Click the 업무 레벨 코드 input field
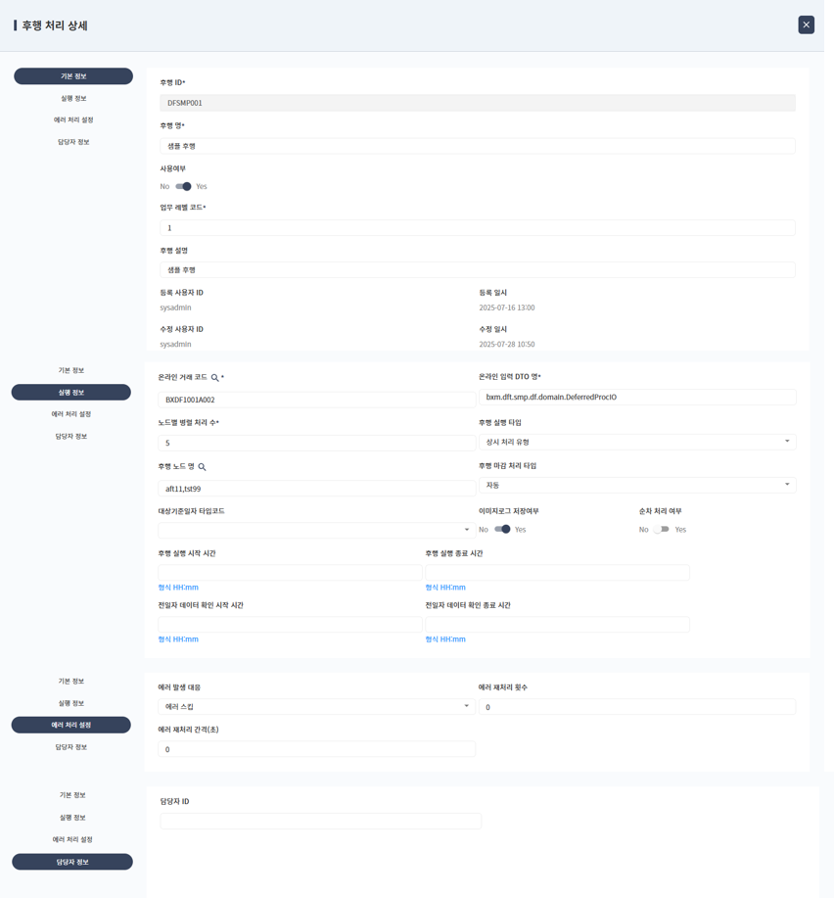This screenshot has height=898, width=834. (x=477, y=227)
